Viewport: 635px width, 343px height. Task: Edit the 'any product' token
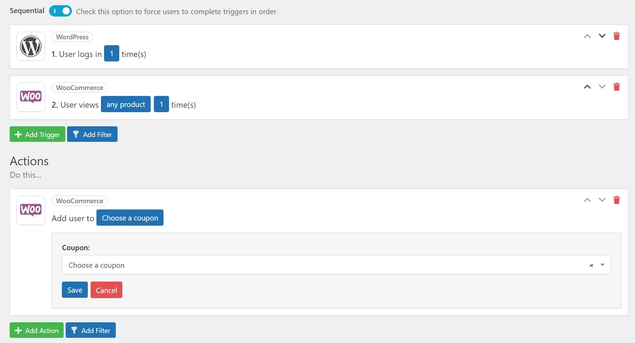coord(126,104)
